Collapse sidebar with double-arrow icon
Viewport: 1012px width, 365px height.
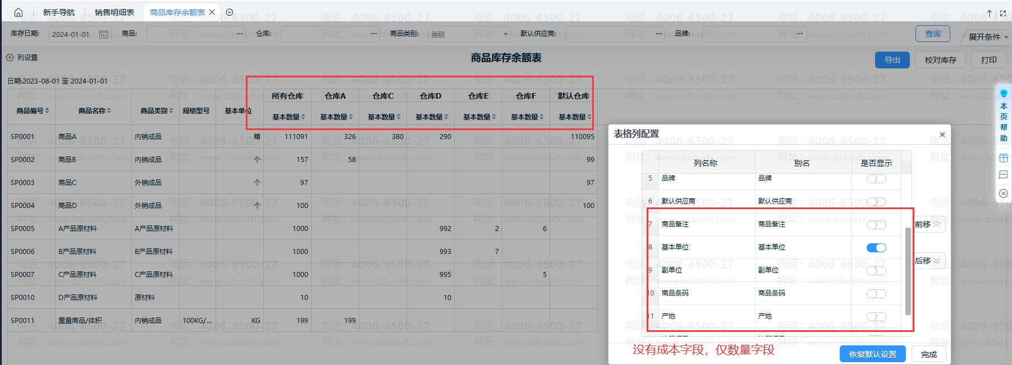tap(1004, 193)
